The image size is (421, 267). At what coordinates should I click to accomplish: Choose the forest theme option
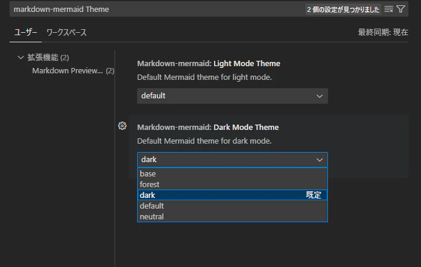point(232,184)
